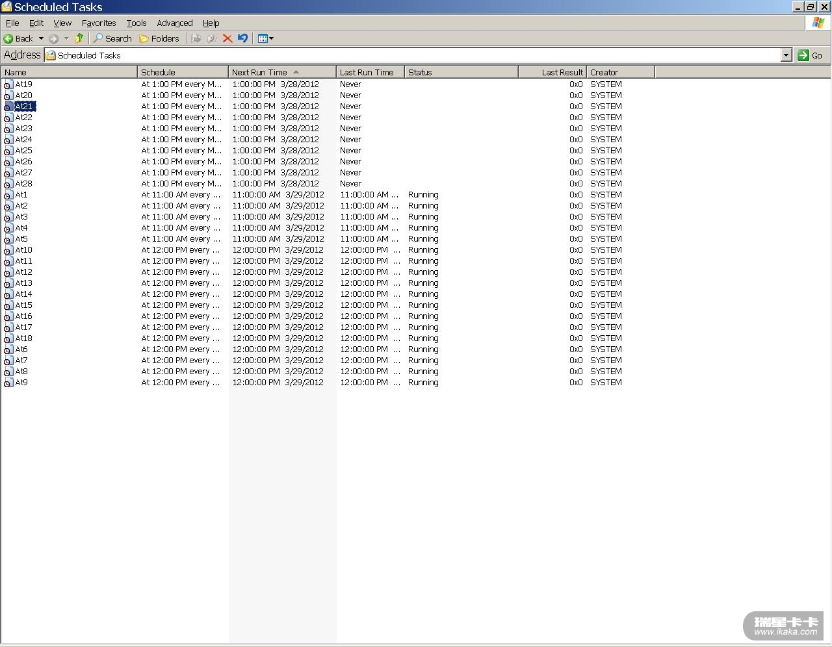Select the task named At6
This screenshot has height=647, width=832.
click(21, 349)
